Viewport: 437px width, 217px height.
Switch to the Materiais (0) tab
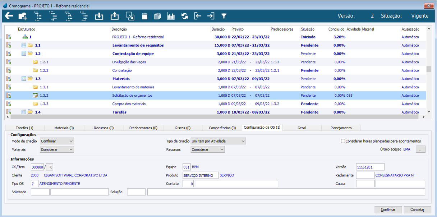pyautogui.click(x=64, y=128)
